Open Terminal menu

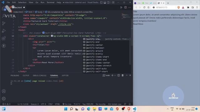point(50,2)
